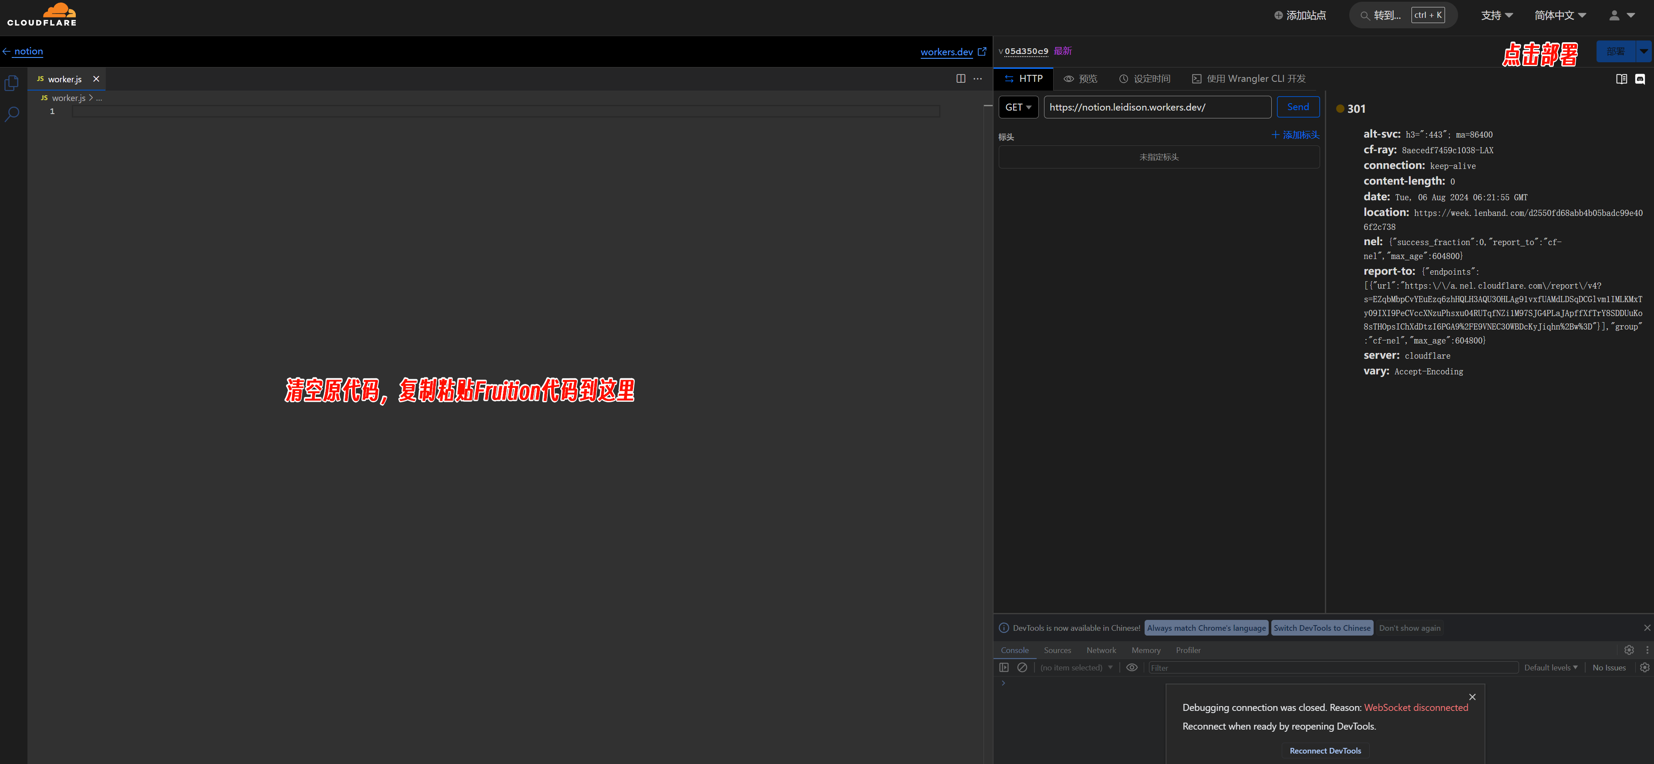Open the Search icon in editor sidebar
The image size is (1654, 764).
(x=12, y=114)
